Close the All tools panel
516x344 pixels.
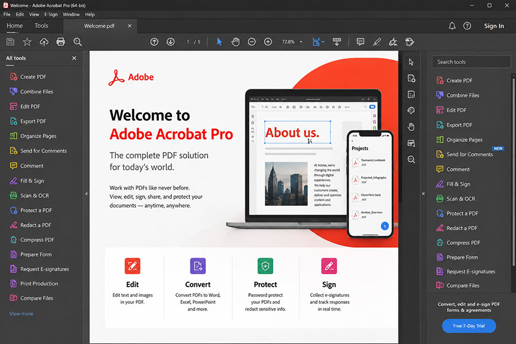[74, 58]
